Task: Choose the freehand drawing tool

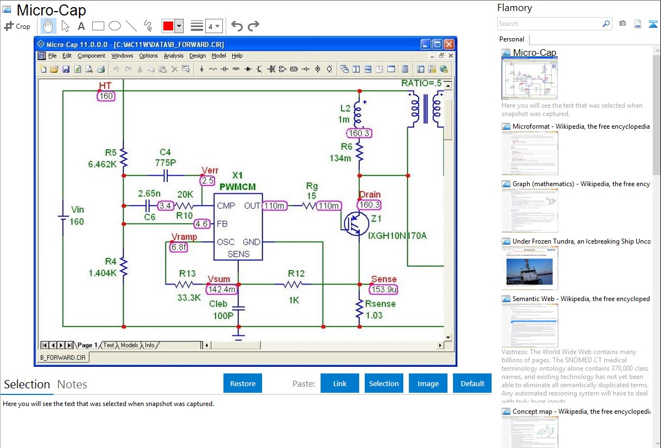Action: 148,26
